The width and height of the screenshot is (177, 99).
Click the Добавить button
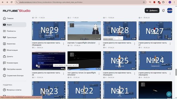[x=152, y=10]
